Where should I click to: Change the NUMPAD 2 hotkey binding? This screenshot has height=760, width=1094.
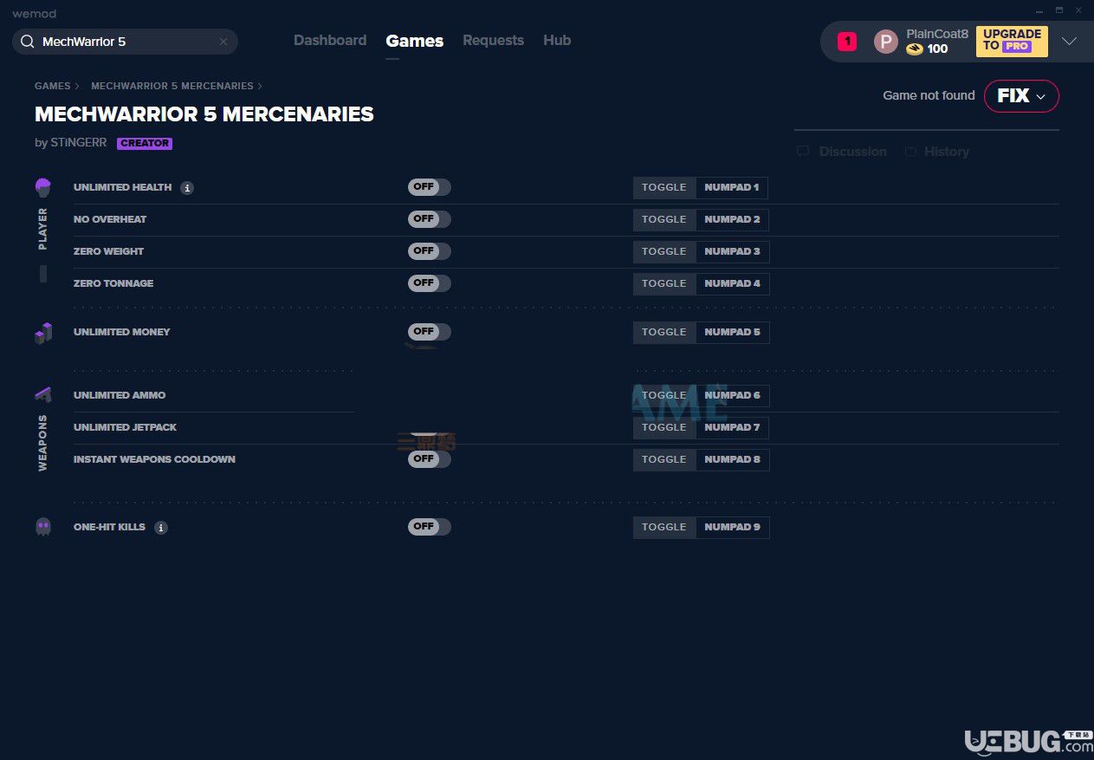pyautogui.click(x=733, y=220)
